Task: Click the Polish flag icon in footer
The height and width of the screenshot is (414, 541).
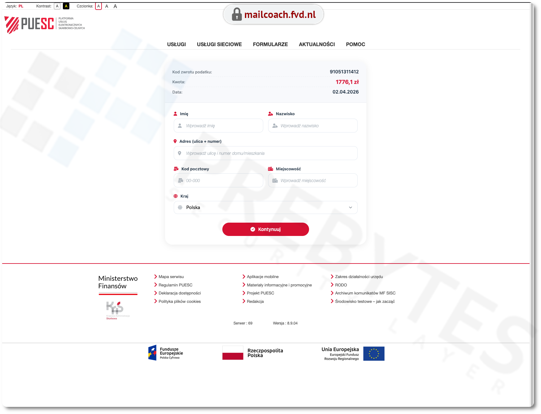Action: tap(233, 353)
